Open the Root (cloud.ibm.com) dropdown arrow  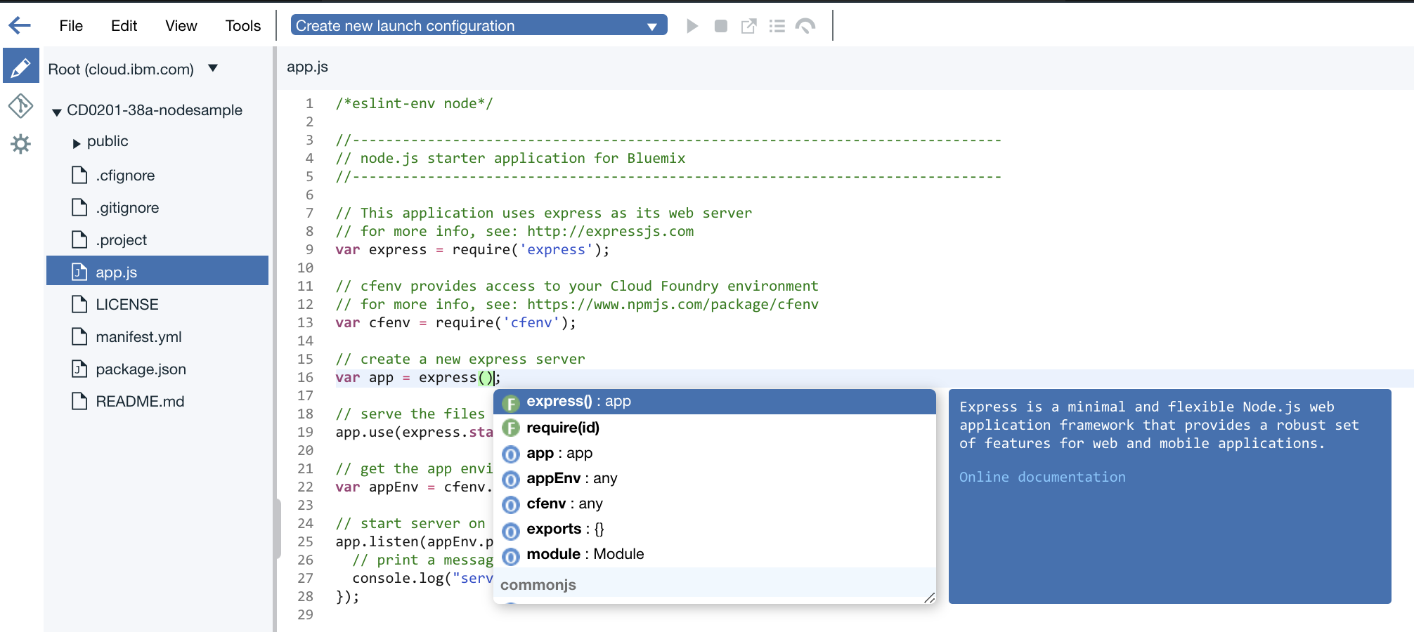coord(213,68)
